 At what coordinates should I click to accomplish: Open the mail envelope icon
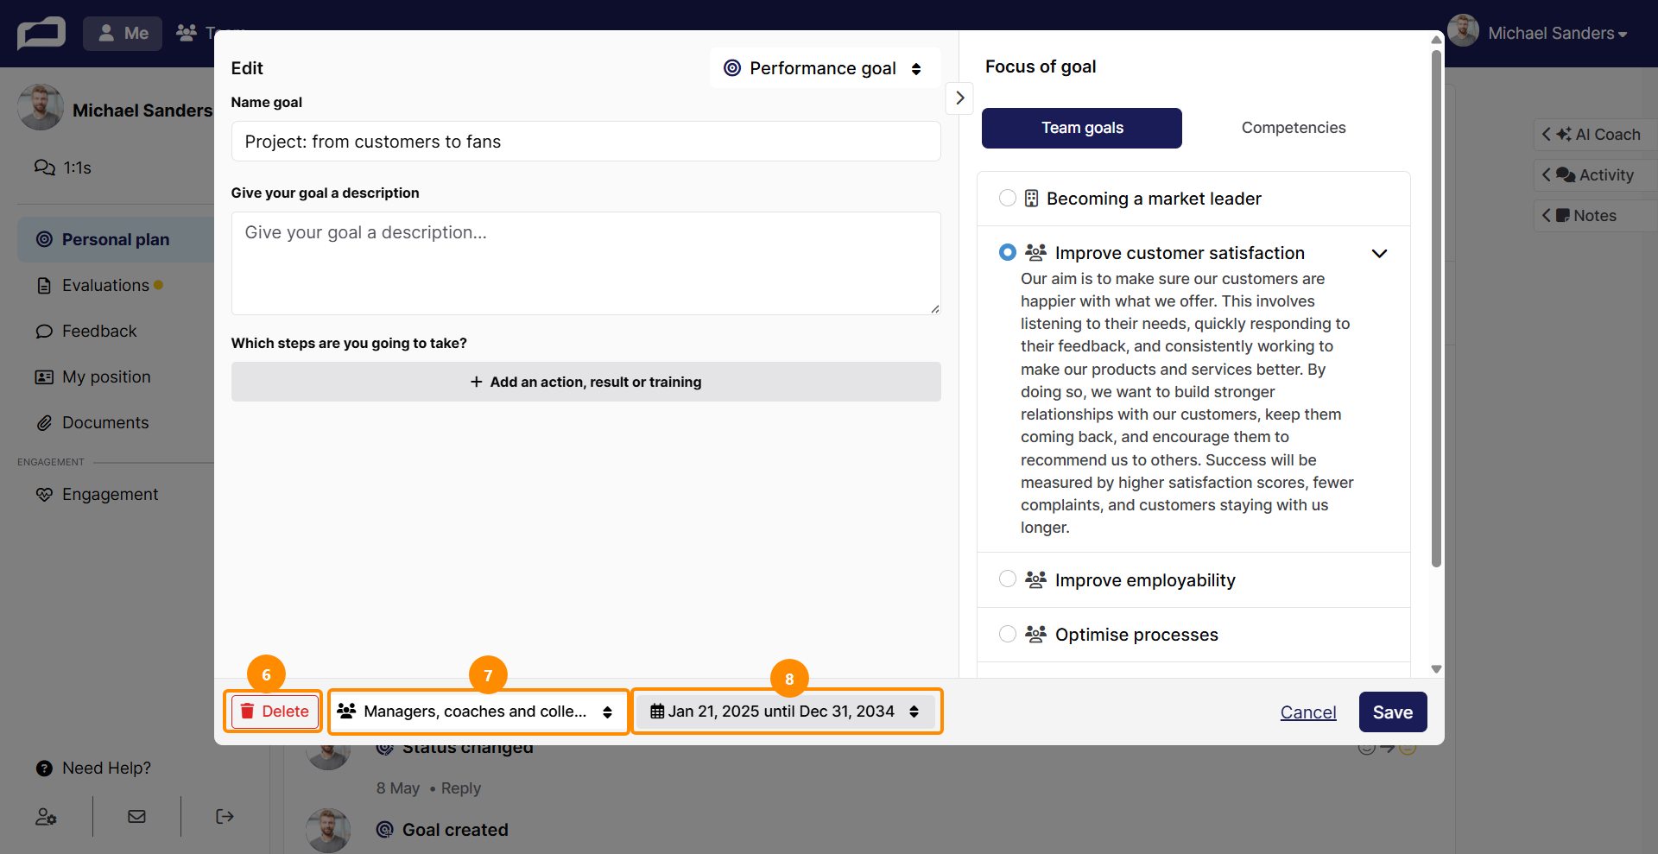point(136,816)
